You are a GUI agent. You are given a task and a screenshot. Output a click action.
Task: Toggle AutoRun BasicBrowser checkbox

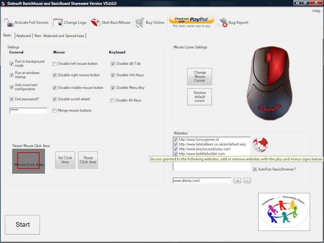pos(255,169)
